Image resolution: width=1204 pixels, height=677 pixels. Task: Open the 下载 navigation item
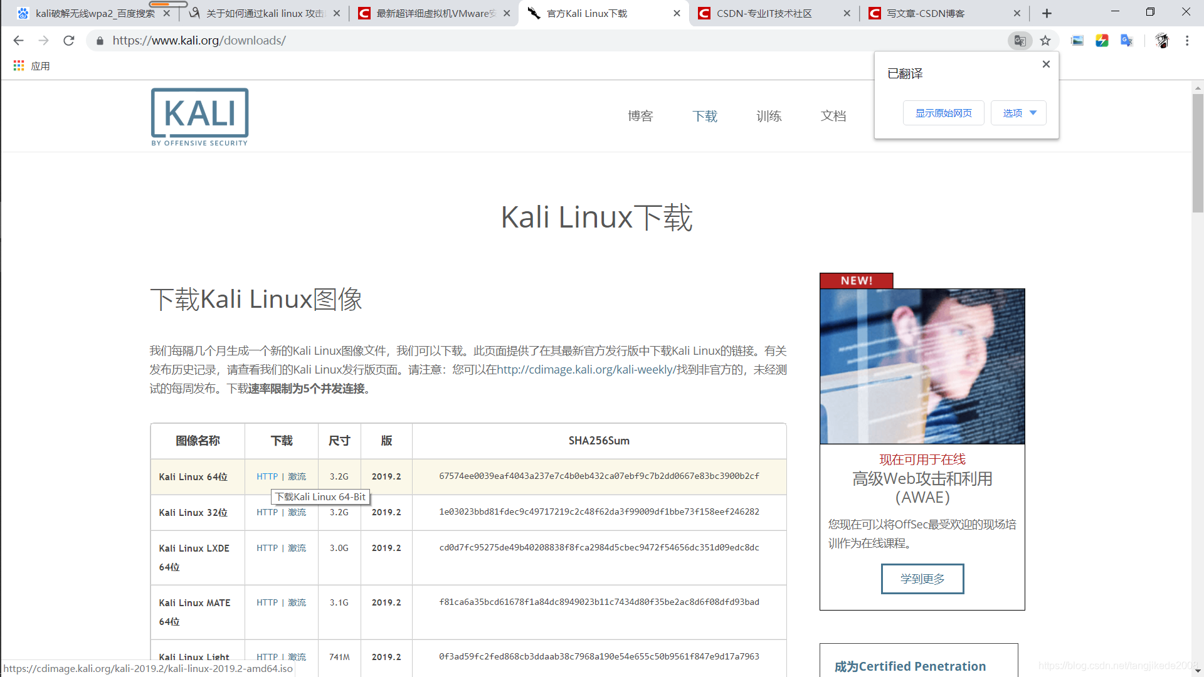coord(705,116)
